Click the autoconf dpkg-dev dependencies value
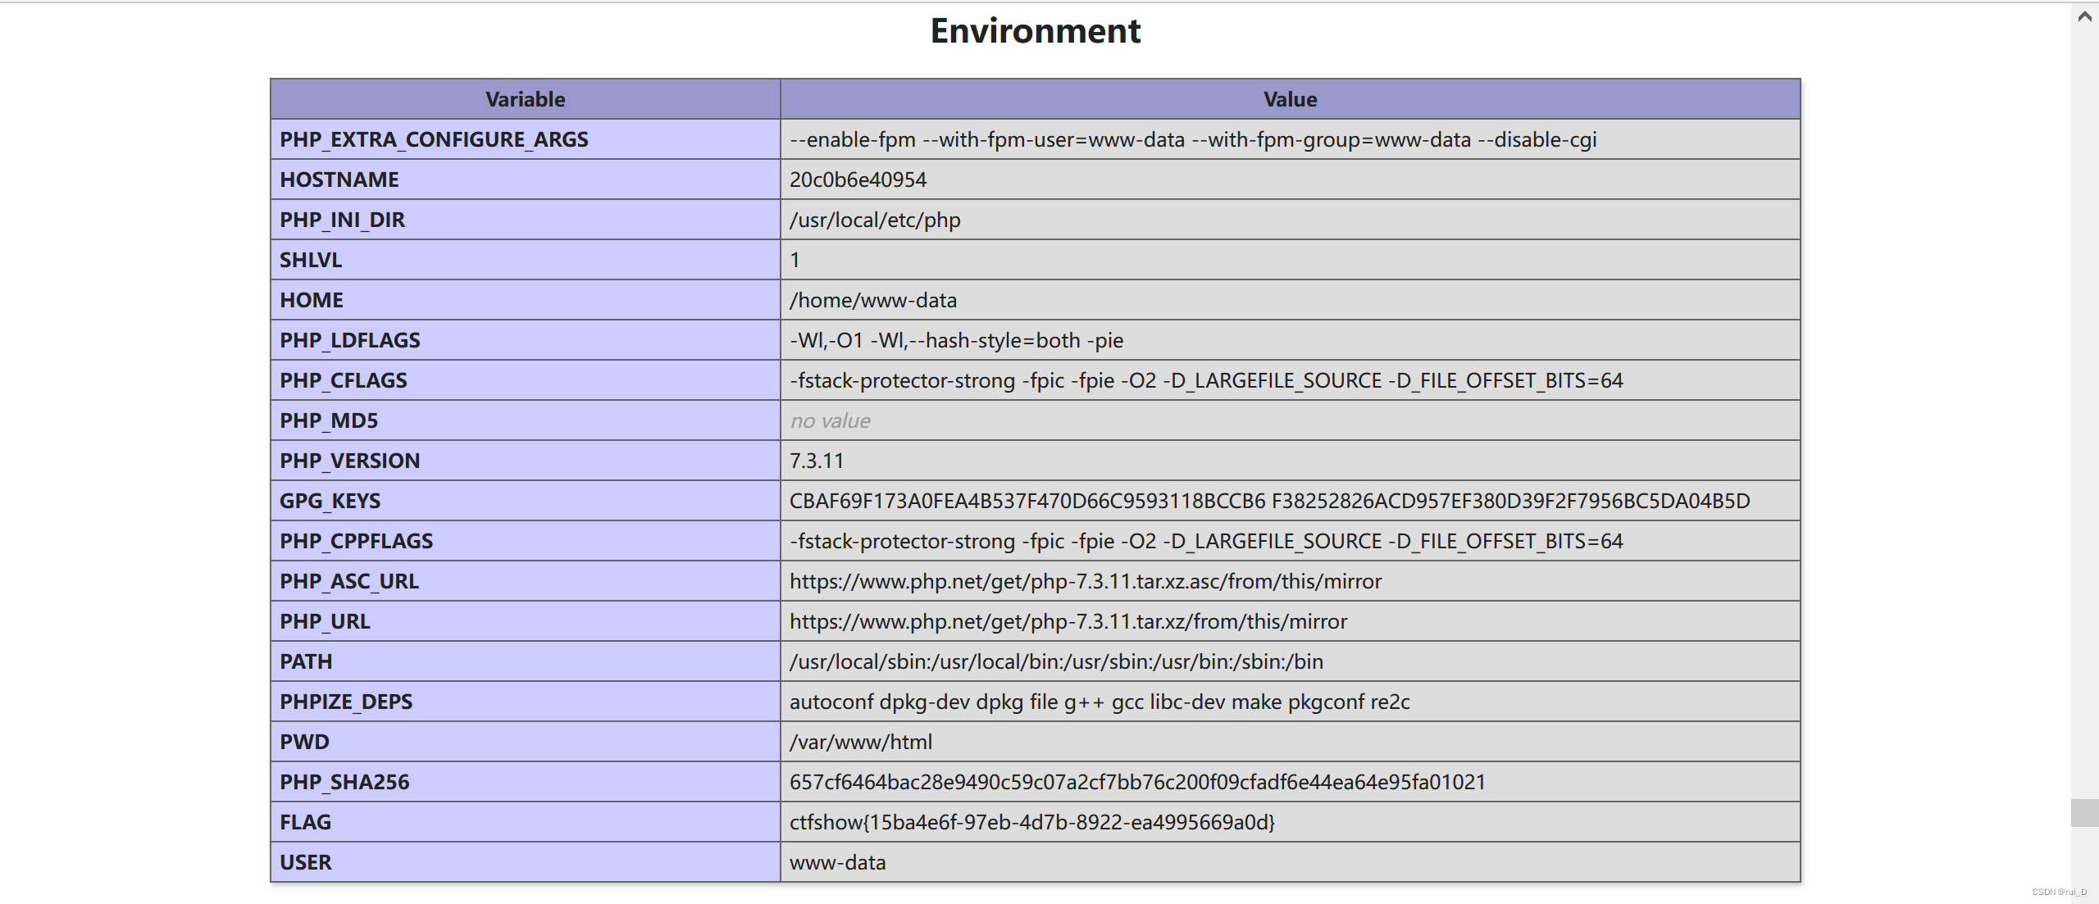 pyautogui.click(x=1100, y=702)
